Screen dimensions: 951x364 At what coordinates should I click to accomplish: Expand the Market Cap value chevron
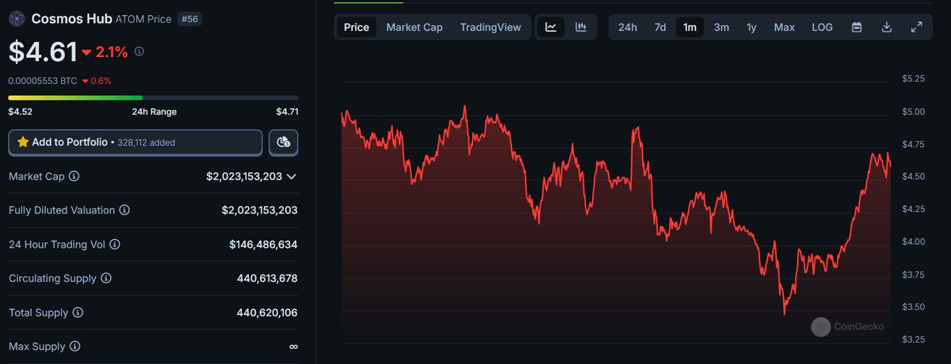point(292,176)
